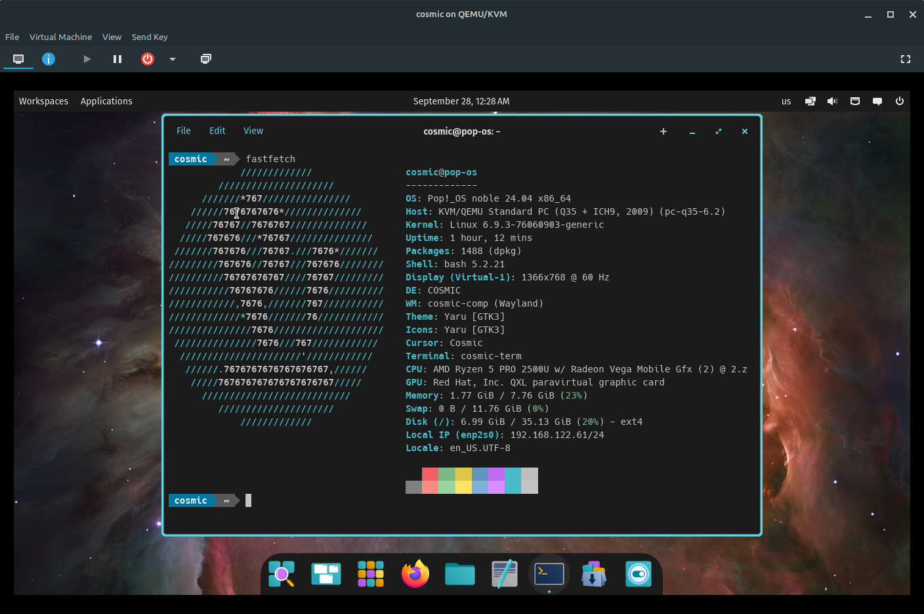Image resolution: width=924 pixels, height=614 pixels.
Task: Open Workspaces overview in COSMIC panel
Action: [43, 101]
